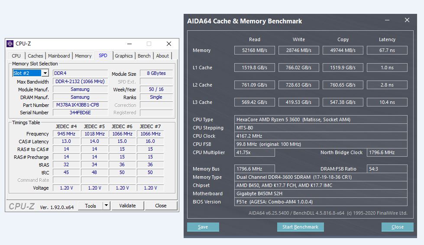Expand the Tools dropdown arrow
The image size is (424, 245).
coord(106,206)
